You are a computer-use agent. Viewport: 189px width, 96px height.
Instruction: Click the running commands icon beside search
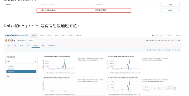click(156, 36)
